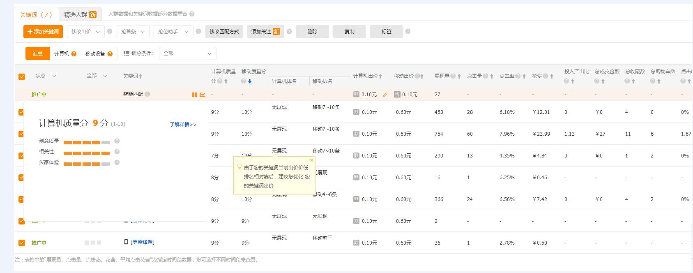Click mobile phone icon beside 男雷锋帽
The width and height of the screenshot is (693, 273).
click(x=126, y=242)
